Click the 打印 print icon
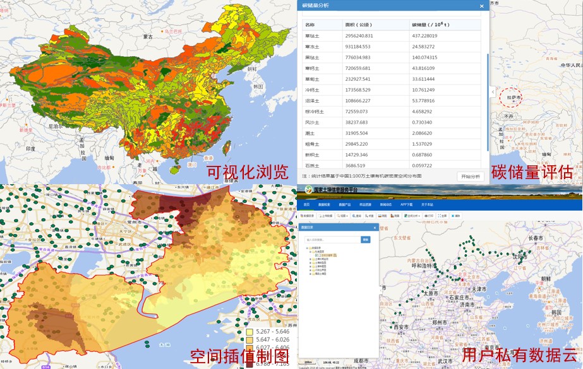Viewport: 583px width, 369px height. (x=430, y=216)
